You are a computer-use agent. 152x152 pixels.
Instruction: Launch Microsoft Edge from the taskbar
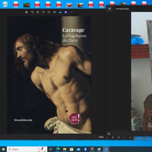(x=58, y=149)
